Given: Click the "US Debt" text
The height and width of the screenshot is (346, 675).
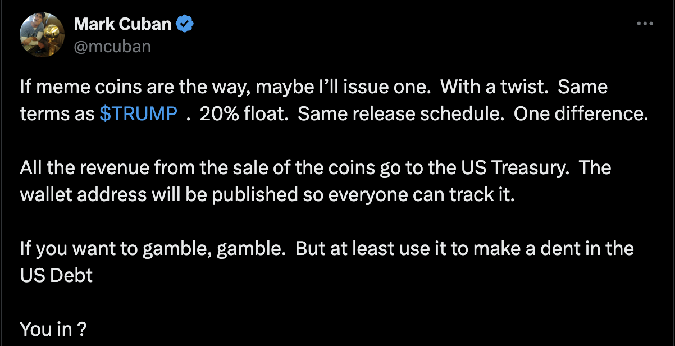Looking at the screenshot, I should coord(57,275).
